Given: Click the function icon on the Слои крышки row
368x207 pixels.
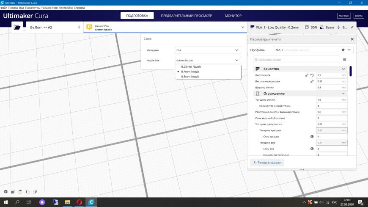Looking at the screenshot, I should 312,136.
